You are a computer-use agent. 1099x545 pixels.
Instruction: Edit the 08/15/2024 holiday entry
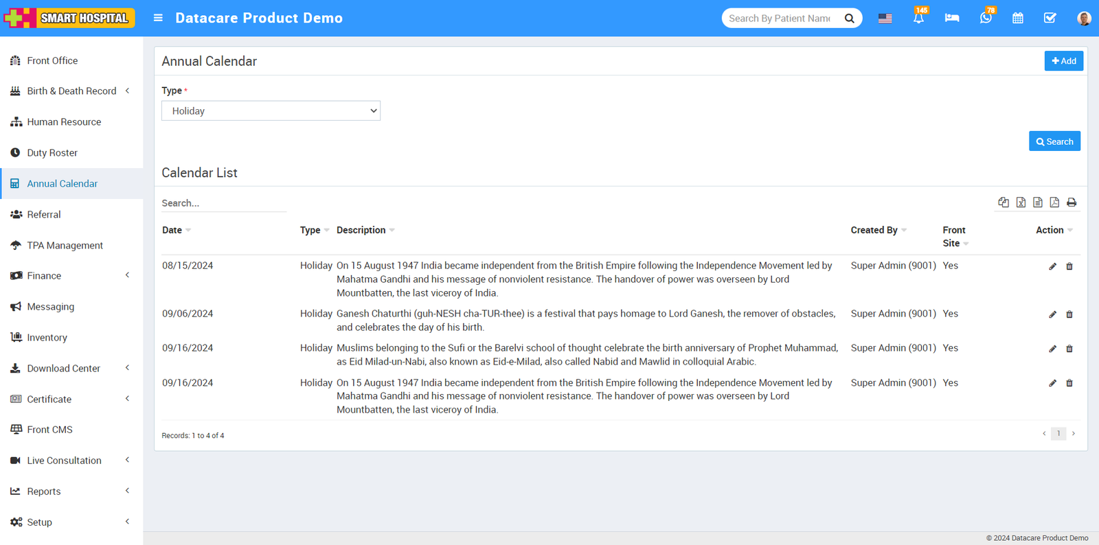click(x=1052, y=266)
